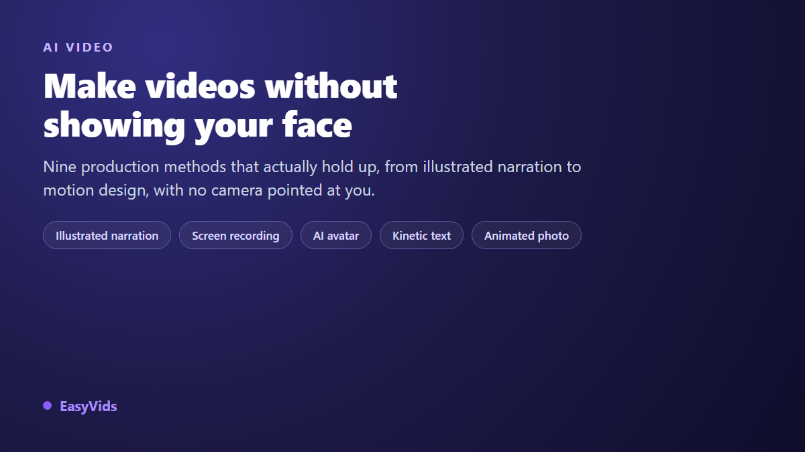This screenshot has height=452, width=805.
Task: Choose the Screen recording tag
Action: pos(235,235)
